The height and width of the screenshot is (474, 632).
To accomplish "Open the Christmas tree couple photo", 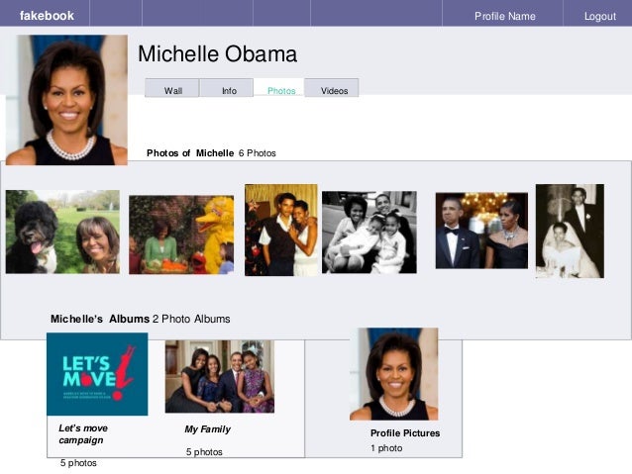I will click(281, 230).
